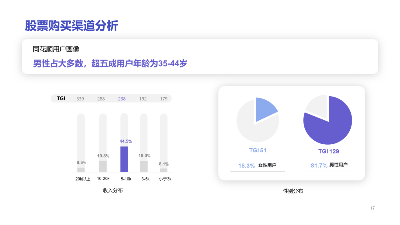
Task: Select the 收入分布 chart caption
Action: [113, 190]
